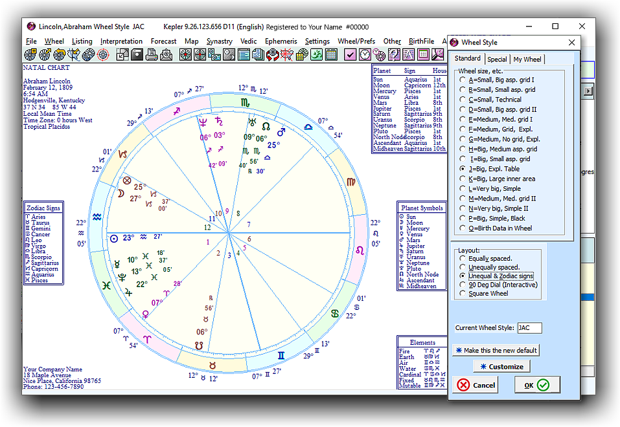Click the printer icon in the toolbar
The height and width of the screenshot is (427, 620).
[152, 54]
